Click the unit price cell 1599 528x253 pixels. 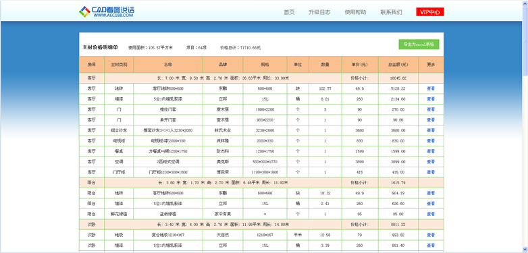pyautogui.click(x=360, y=151)
